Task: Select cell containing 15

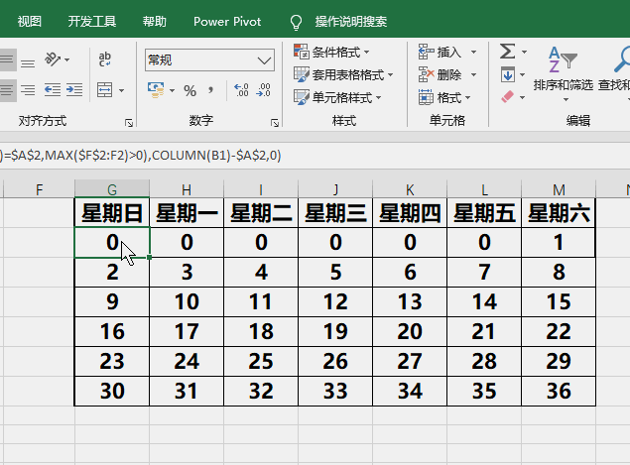Action: [x=559, y=302]
